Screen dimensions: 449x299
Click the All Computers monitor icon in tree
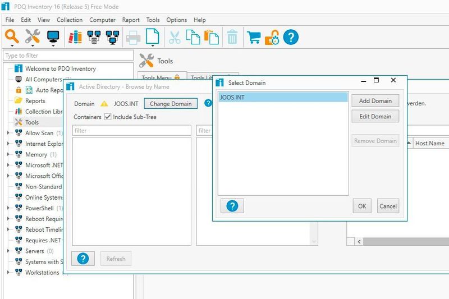point(19,79)
